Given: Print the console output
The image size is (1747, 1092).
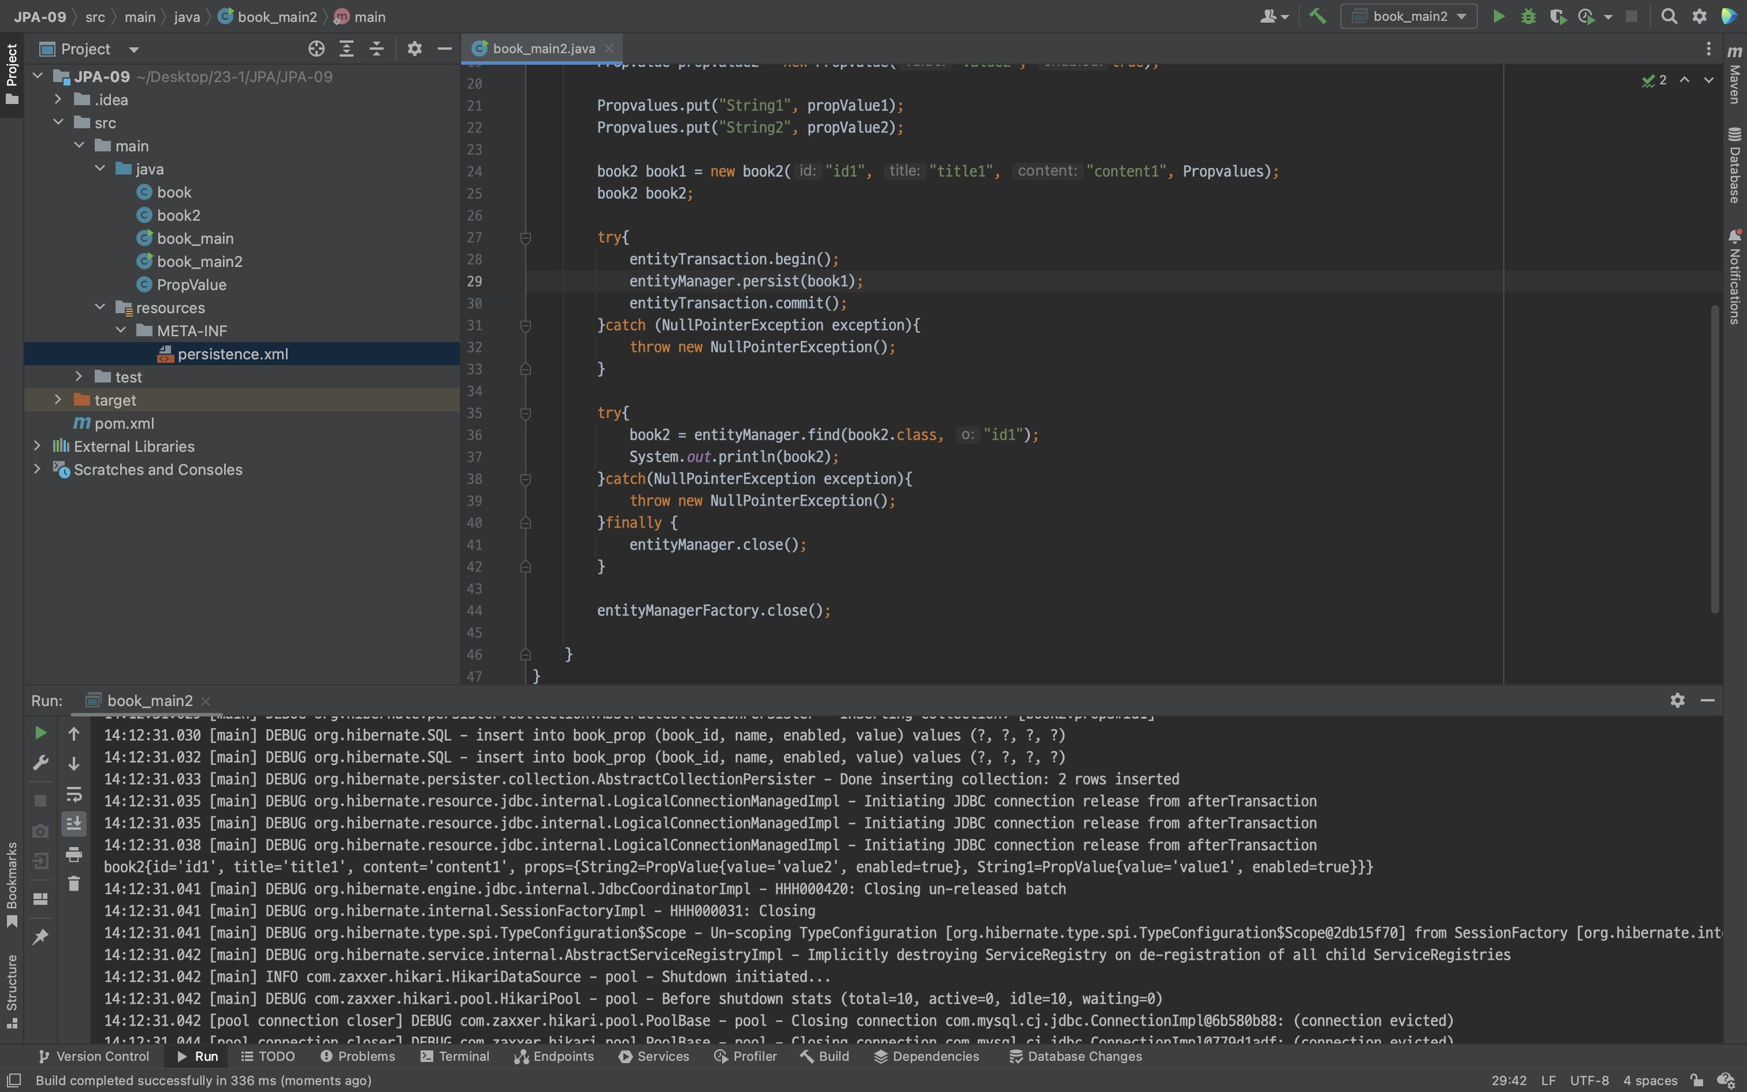Looking at the screenshot, I should (x=73, y=855).
